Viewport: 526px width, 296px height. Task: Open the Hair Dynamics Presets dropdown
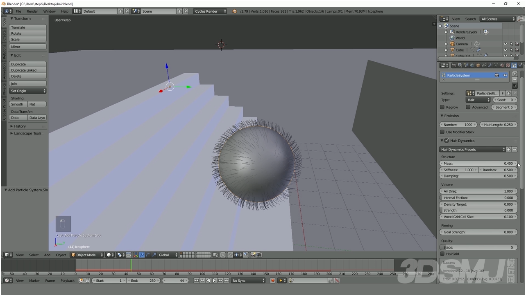pyautogui.click(x=473, y=150)
